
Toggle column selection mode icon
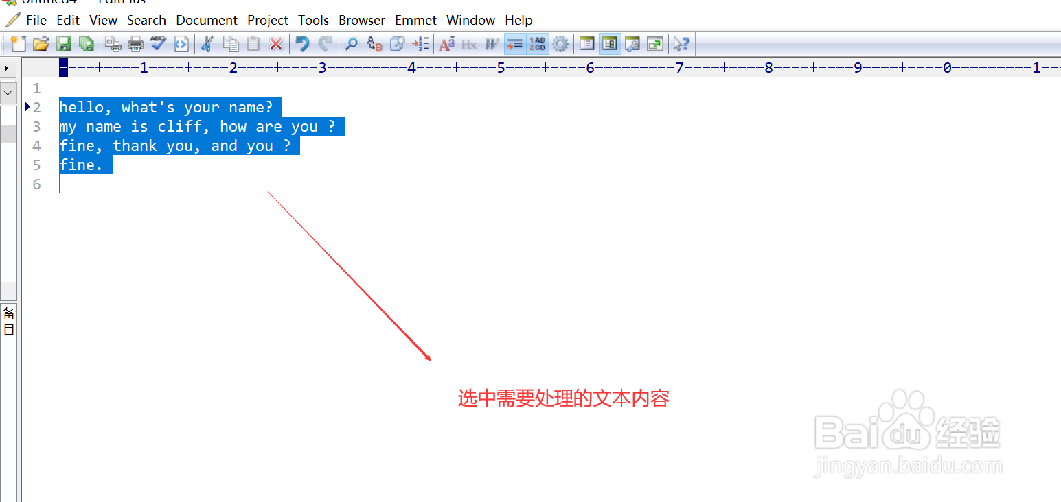[538, 43]
